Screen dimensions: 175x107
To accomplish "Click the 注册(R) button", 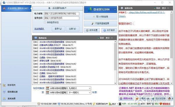I will [73, 29].
